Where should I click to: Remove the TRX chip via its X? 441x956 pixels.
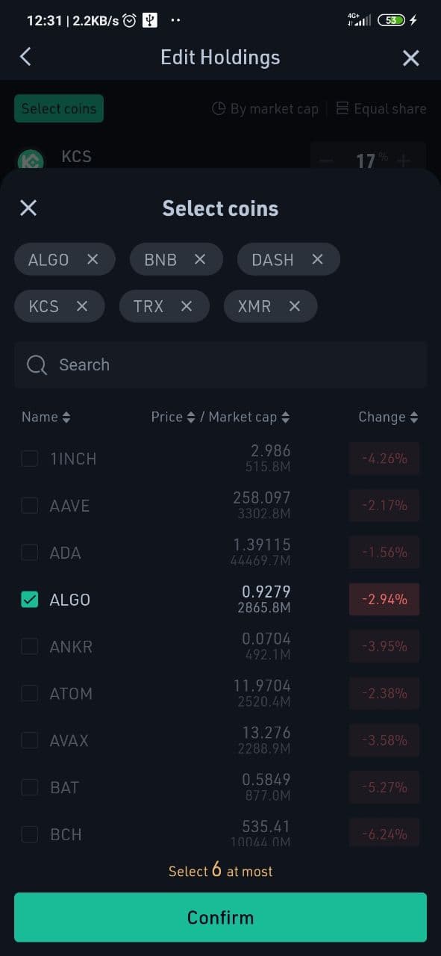(x=187, y=305)
